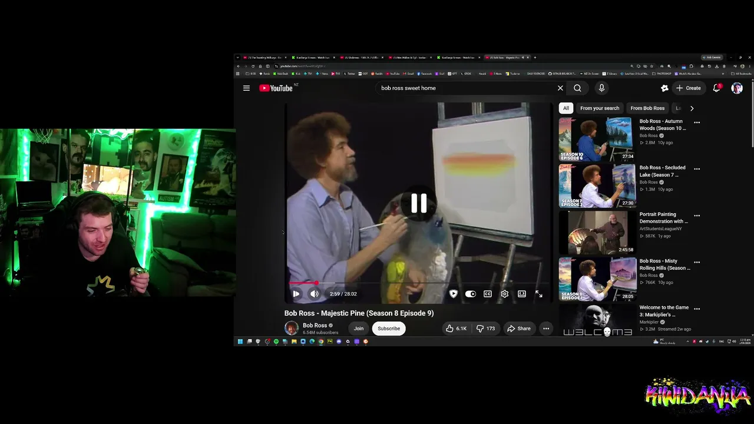The width and height of the screenshot is (754, 424).
Task: Click the shield icon in player controls
Action: 453,294
